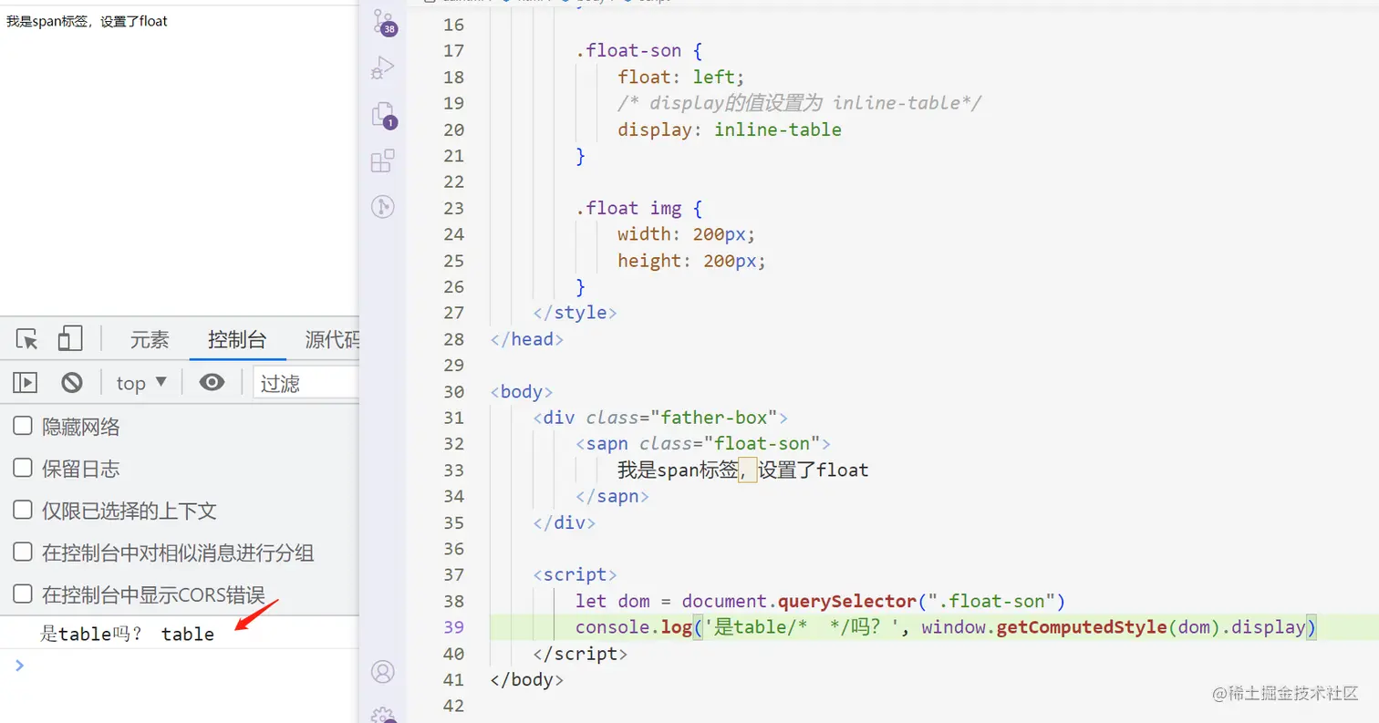
Task: Click editor text '我是span标签,设置了float' on line 33
Action: [743, 470]
